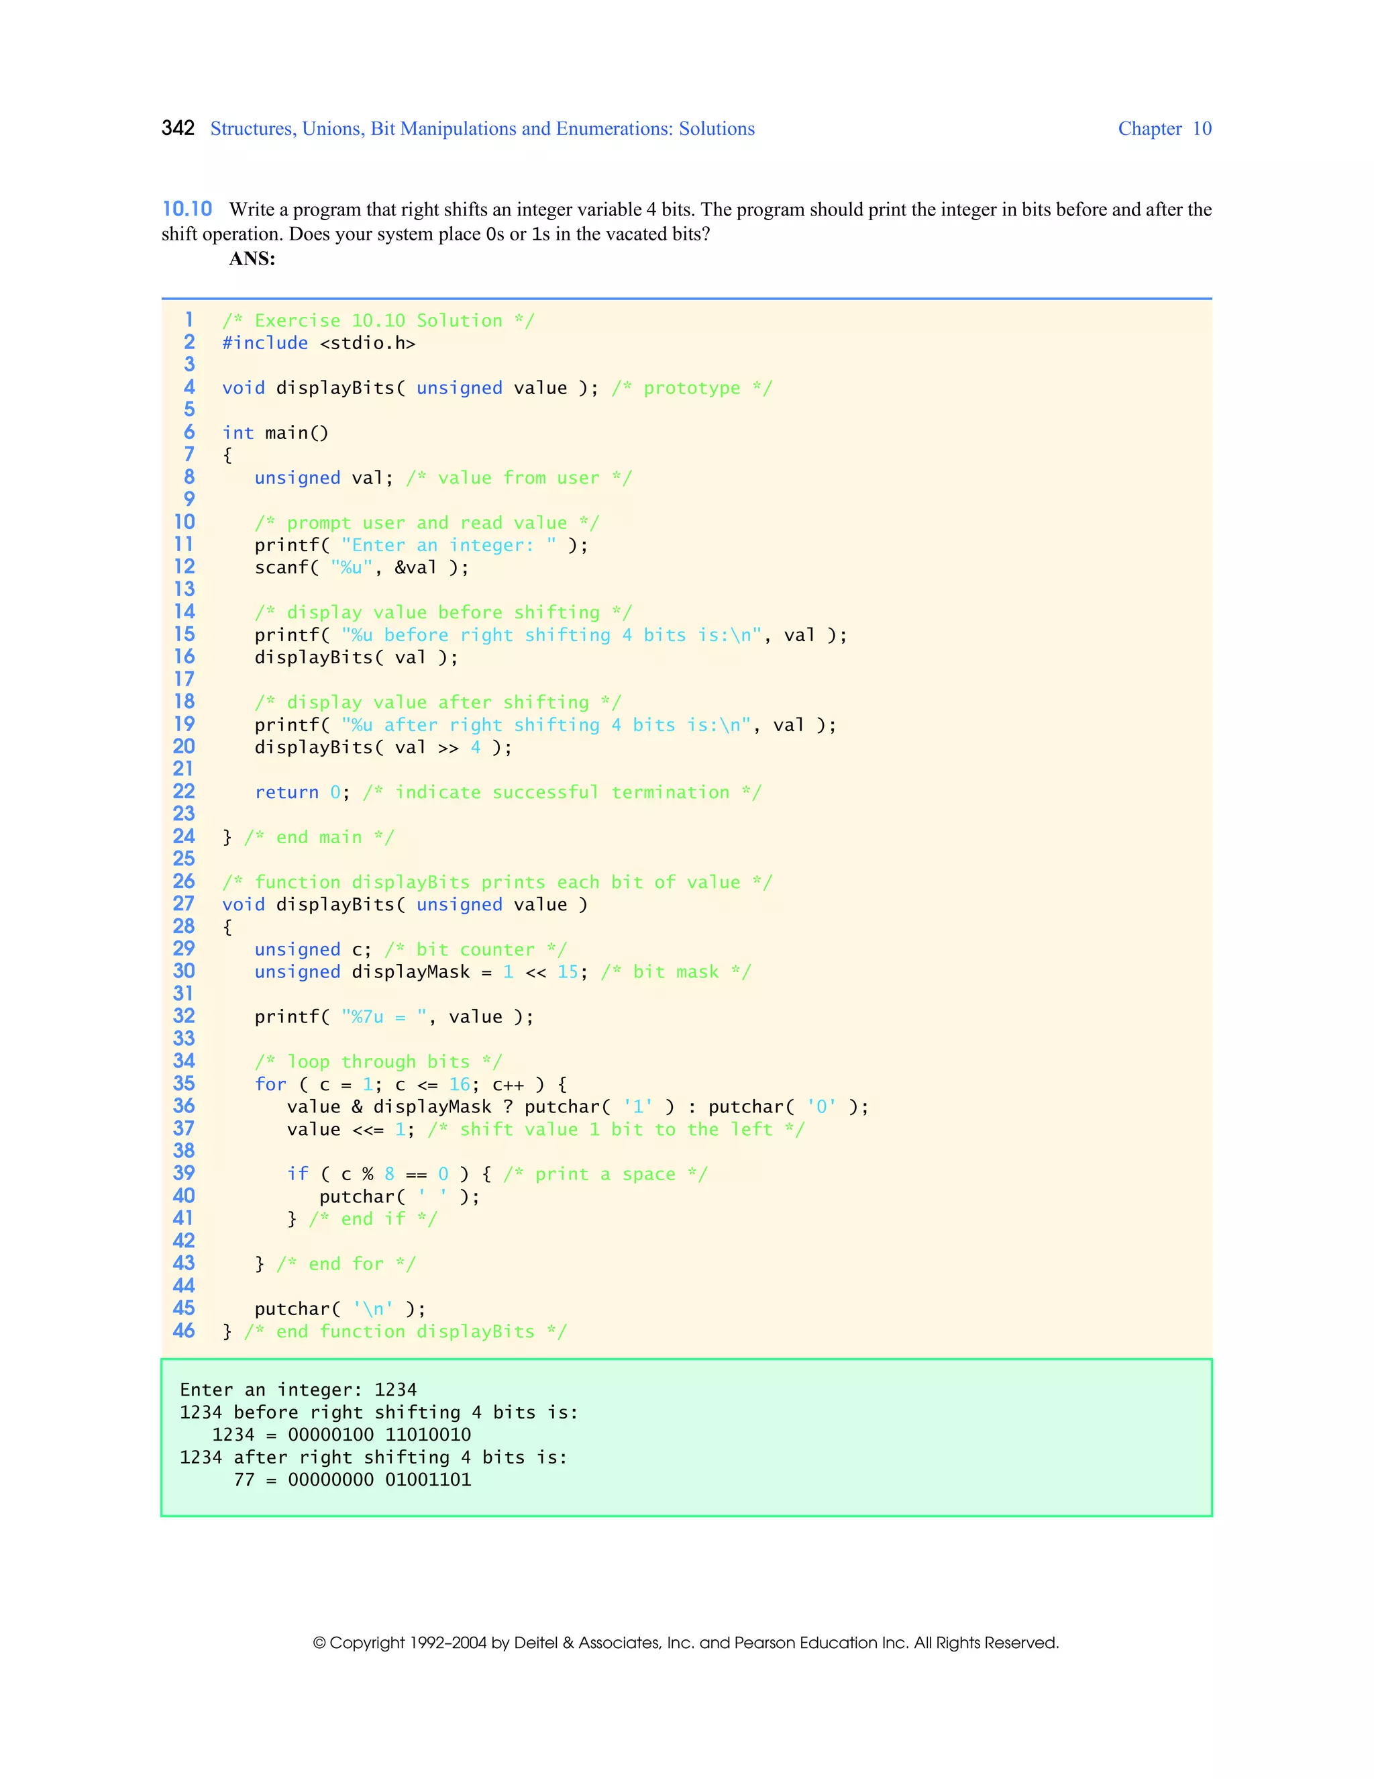Select header title 'Structures, Unions, Bit Manipulations and Enumerations: Solutions'
The image size is (1374, 1779).
(482, 129)
